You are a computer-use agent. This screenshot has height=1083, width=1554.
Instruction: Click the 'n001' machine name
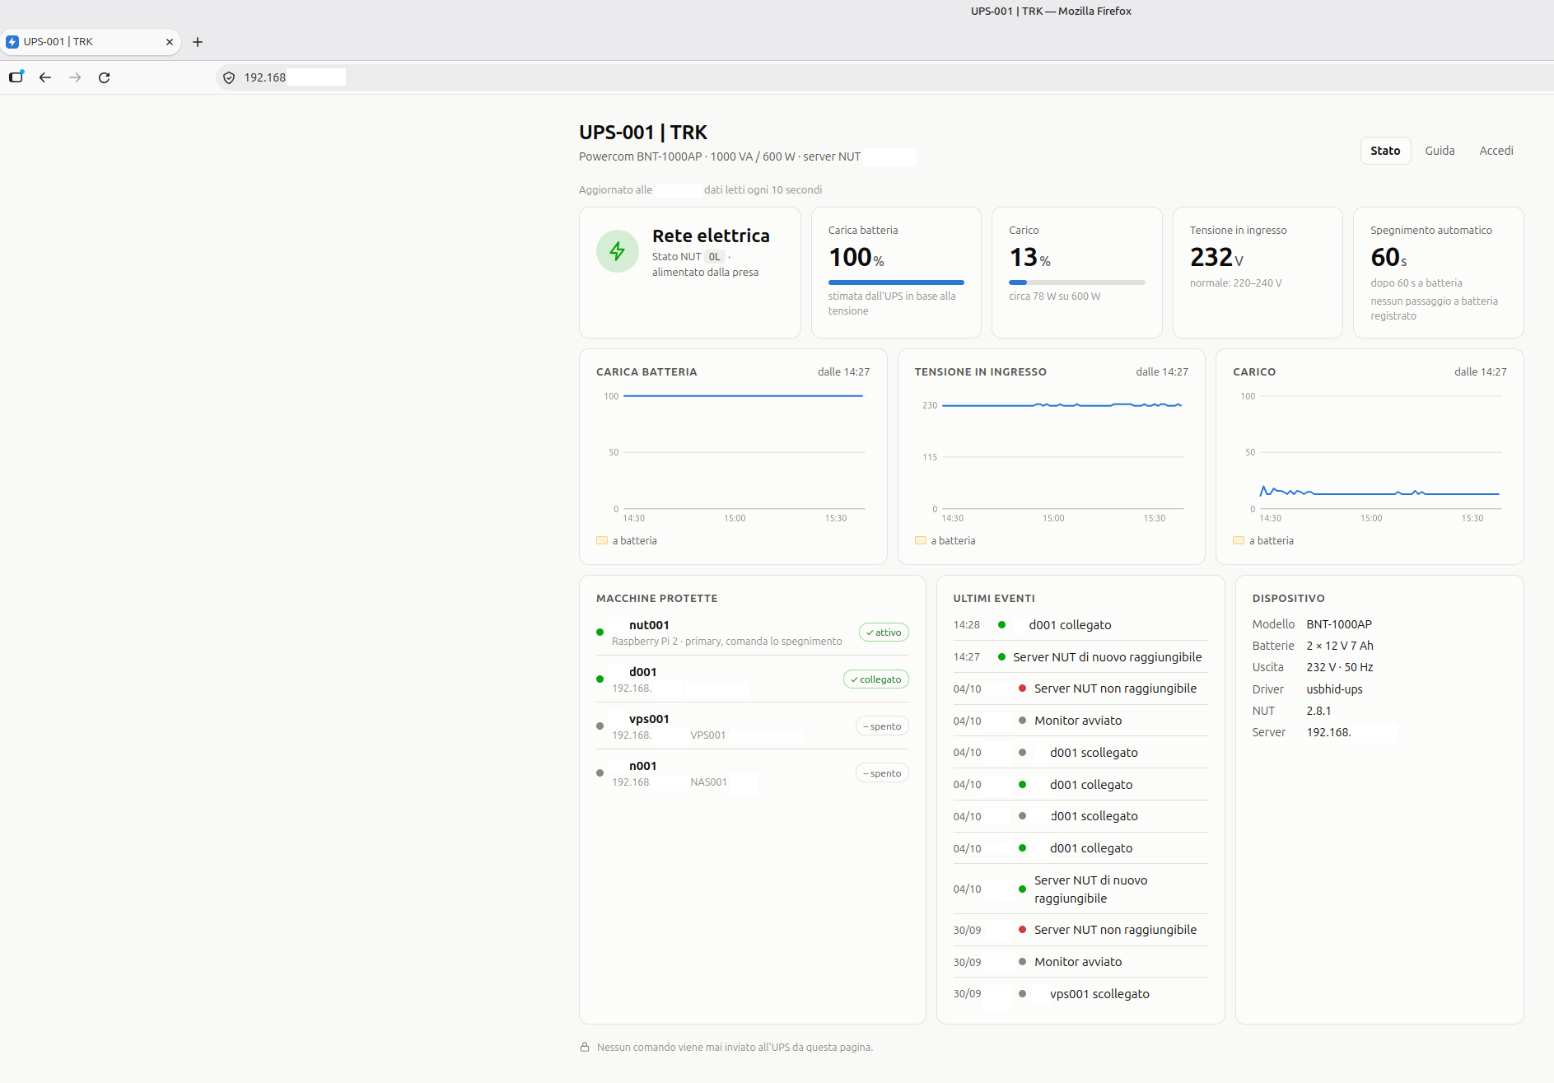click(642, 766)
